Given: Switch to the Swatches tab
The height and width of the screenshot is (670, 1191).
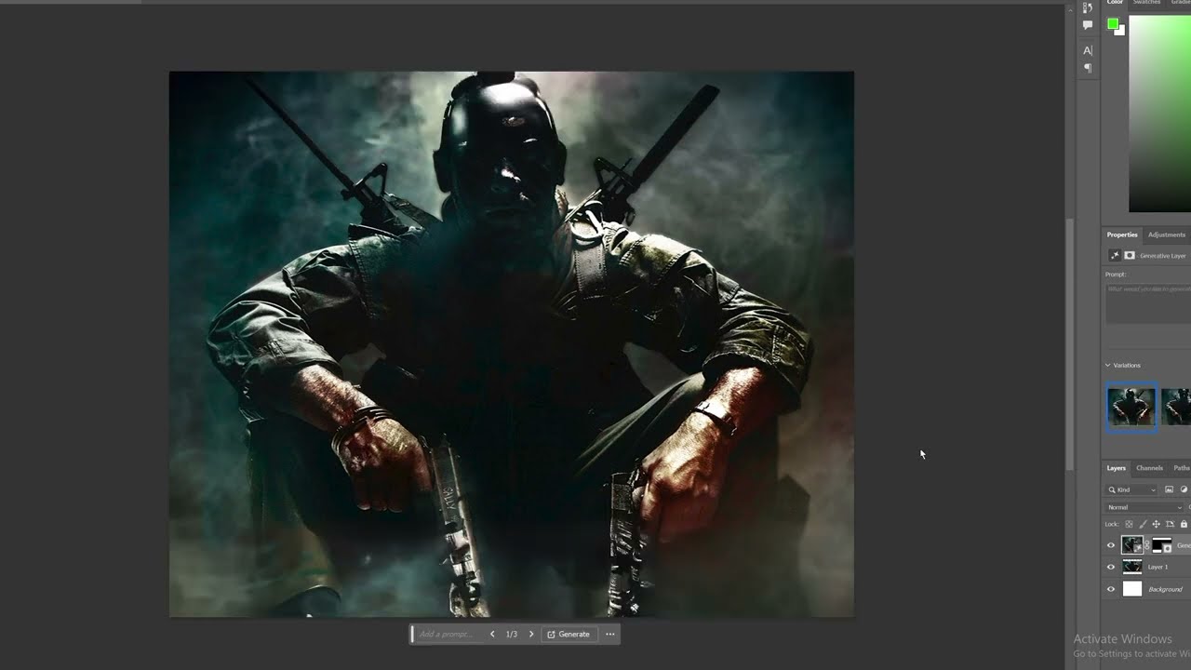Looking at the screenshot, I should 1146,3.
